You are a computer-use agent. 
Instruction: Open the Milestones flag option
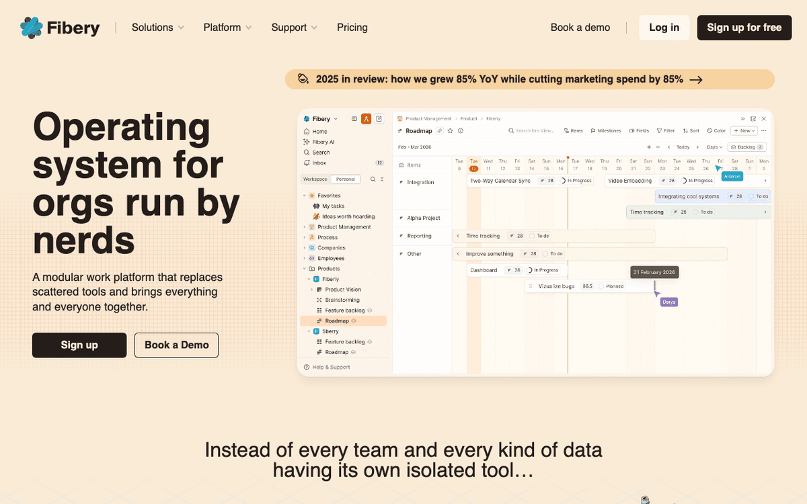point(606,130)
